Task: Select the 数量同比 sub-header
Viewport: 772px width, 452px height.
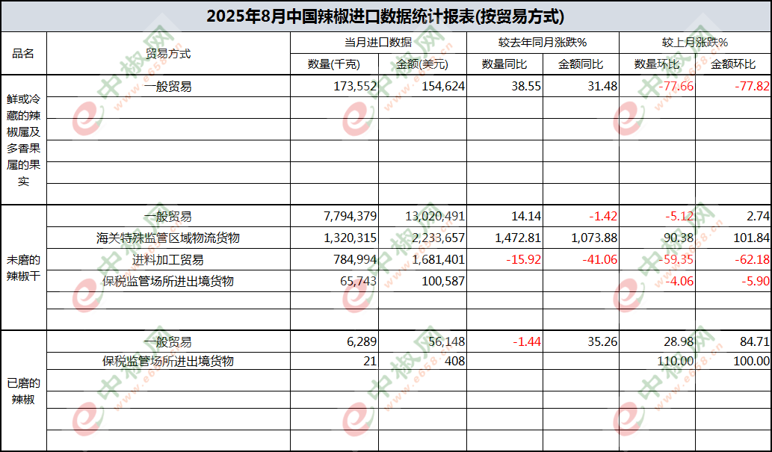Action: click(x=504, y=64)
